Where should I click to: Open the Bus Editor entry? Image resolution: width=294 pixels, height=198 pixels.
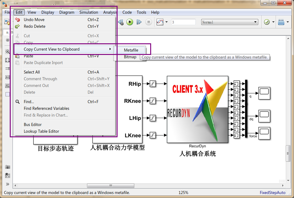(x=64, y=124)
